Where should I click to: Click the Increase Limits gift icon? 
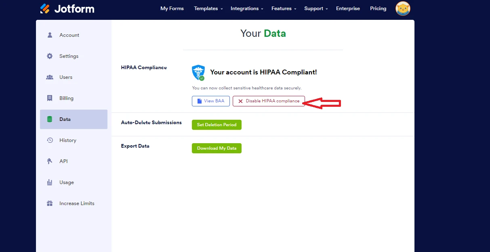50,203
